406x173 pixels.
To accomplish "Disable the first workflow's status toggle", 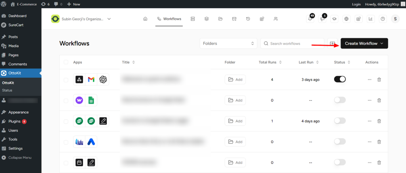I will (340, 79).
